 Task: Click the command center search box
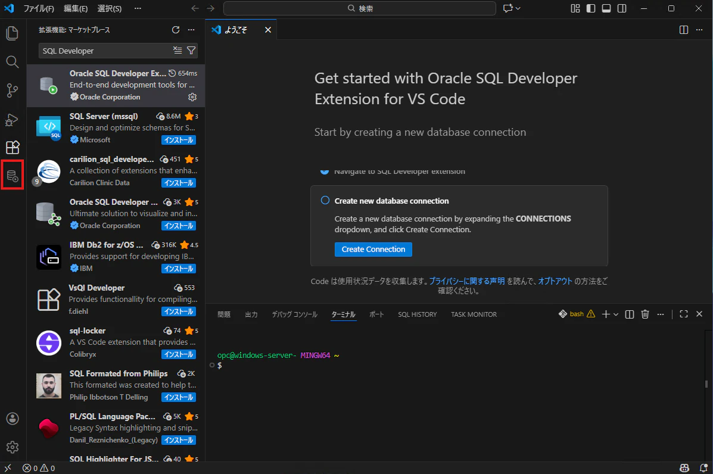pos(360,8)
